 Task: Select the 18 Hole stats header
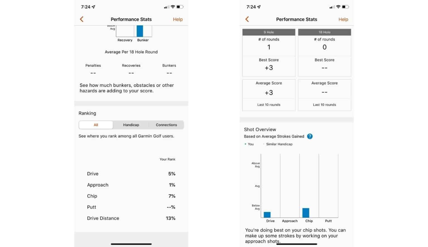324,32
